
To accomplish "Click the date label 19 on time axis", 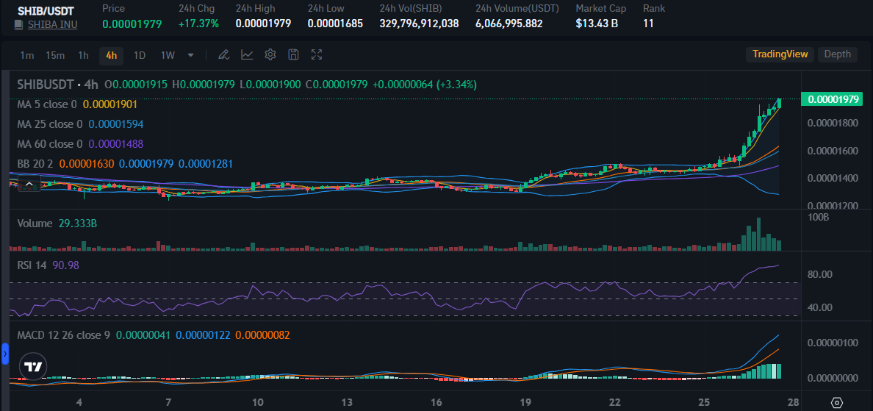I will click(525, 402).
